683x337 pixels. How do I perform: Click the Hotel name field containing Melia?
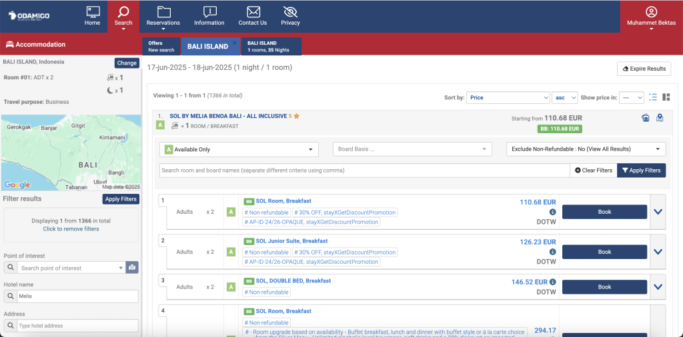tap(77, 296)
